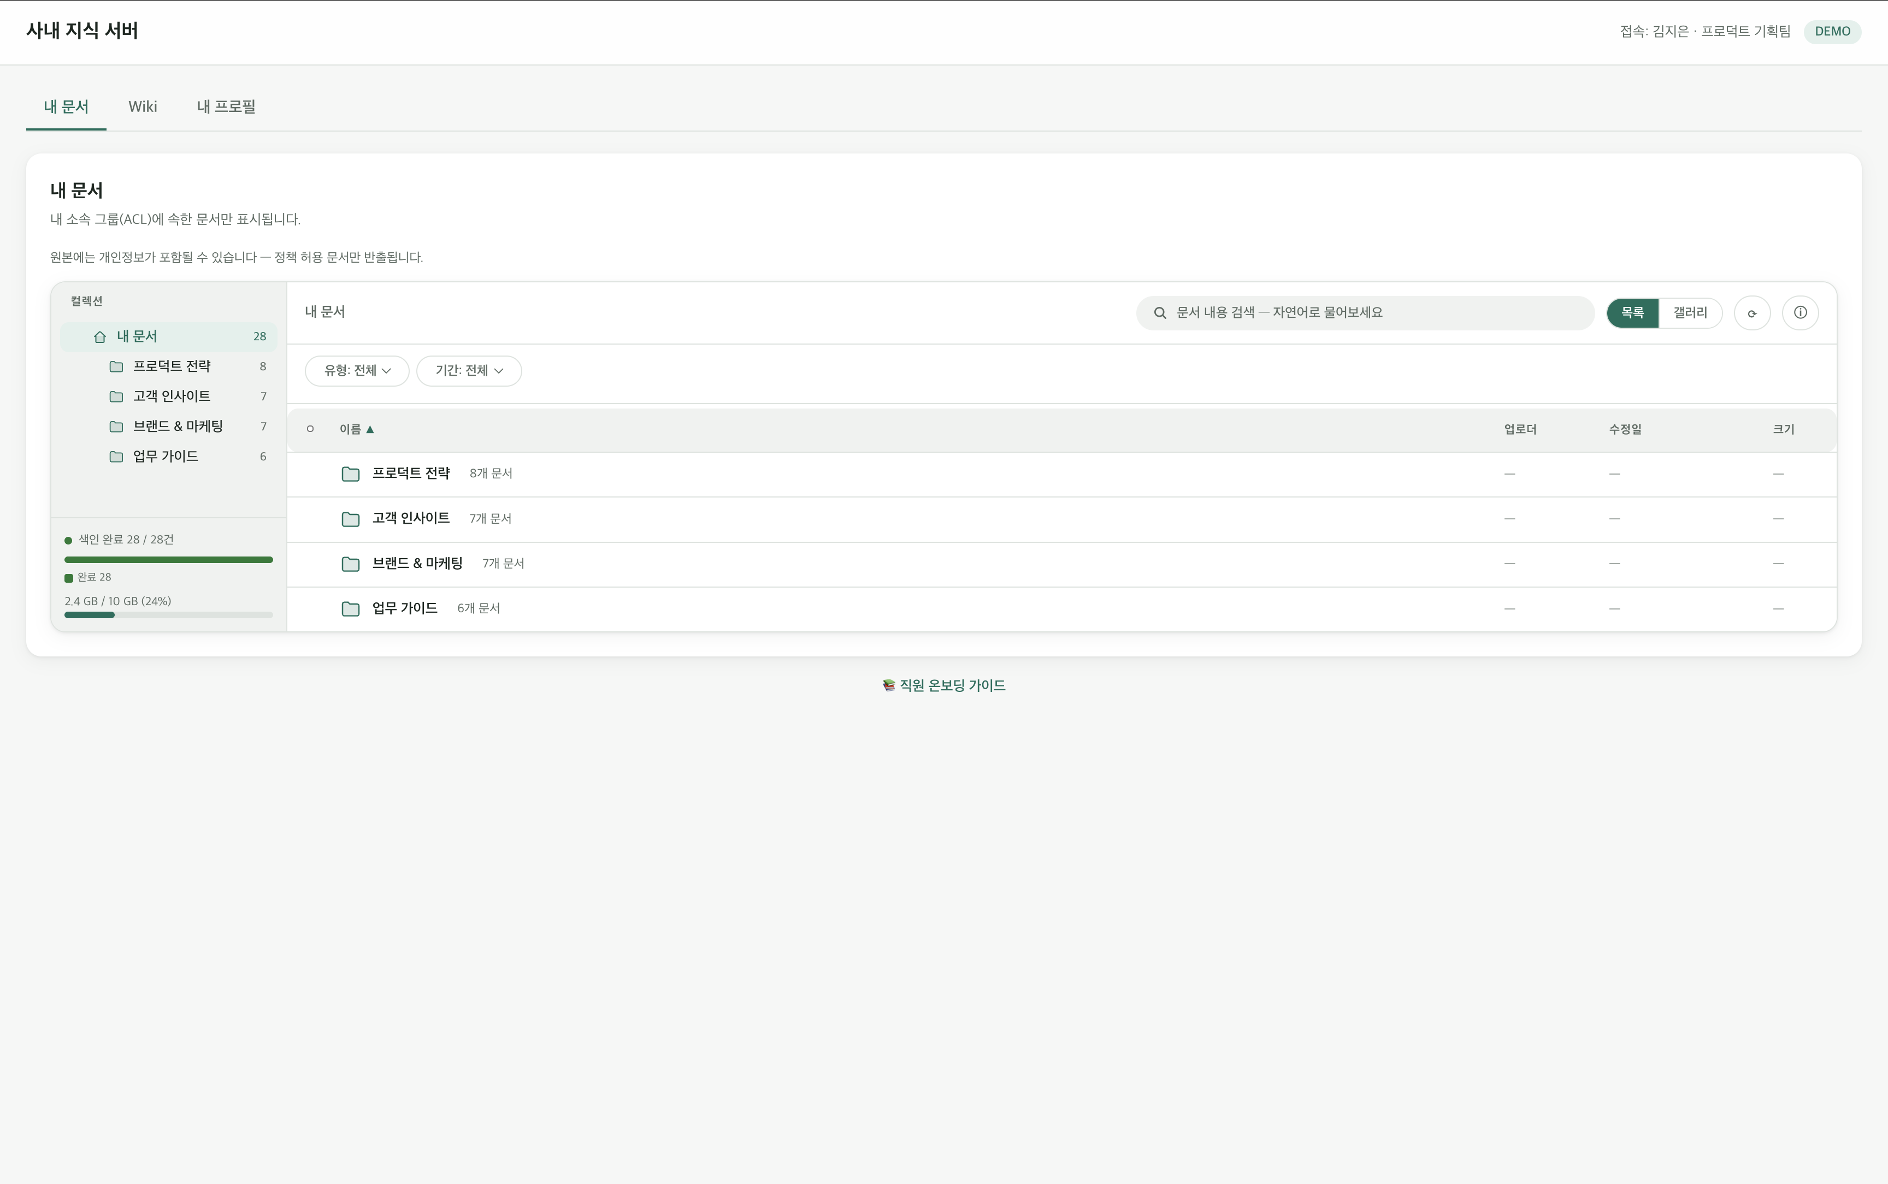Click the storage usage bar

coord(168,615)
